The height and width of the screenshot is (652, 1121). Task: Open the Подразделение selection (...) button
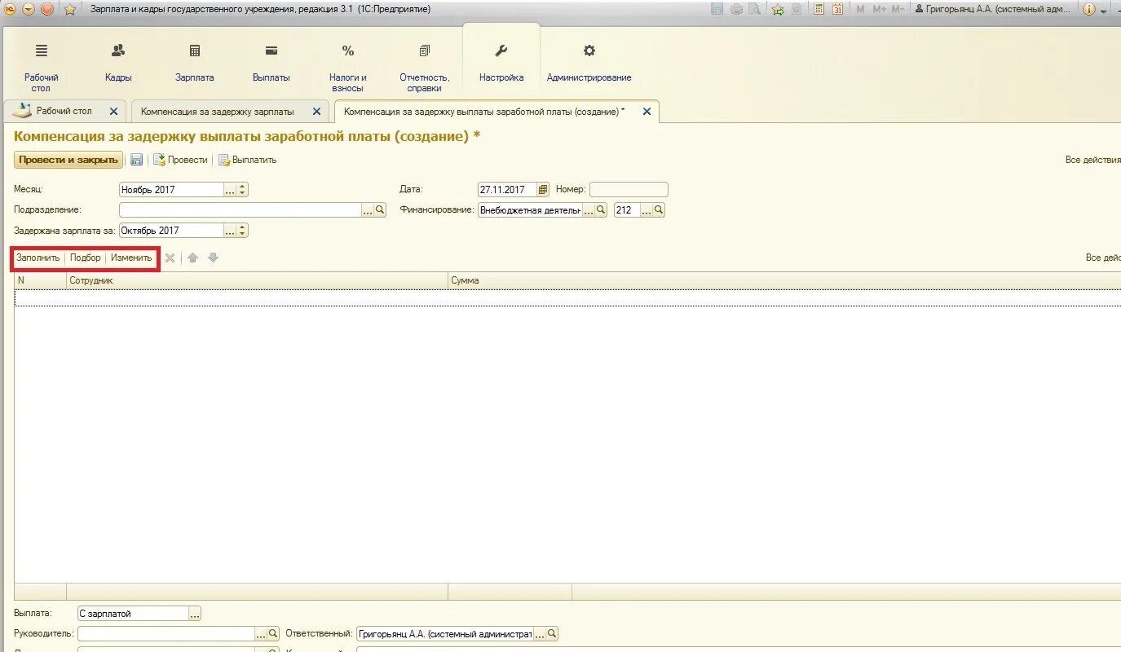(x=368, y=209)
